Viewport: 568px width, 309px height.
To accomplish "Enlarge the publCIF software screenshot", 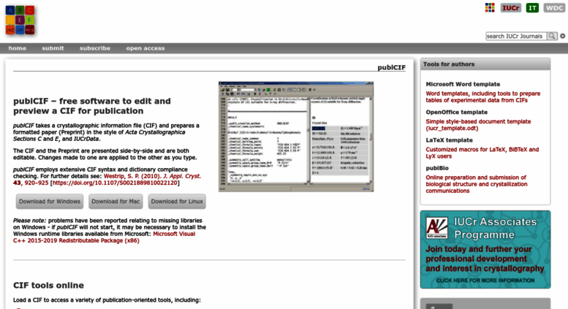I will pyautogui.click(x=296, y=137).
